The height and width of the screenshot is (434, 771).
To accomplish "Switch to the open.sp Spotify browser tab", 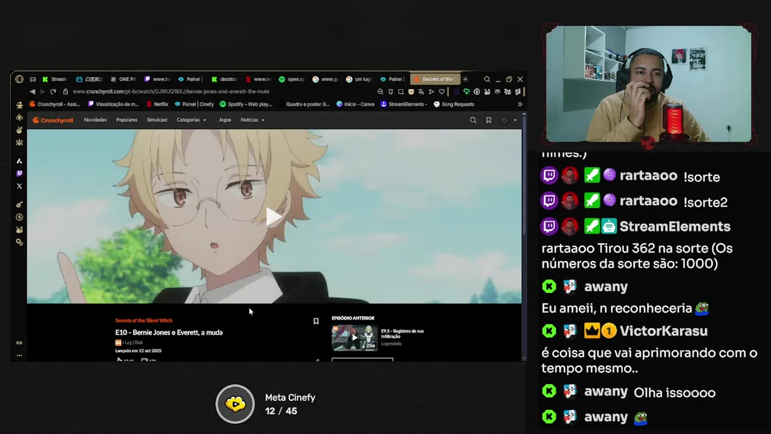I will (x=292, y=79).
